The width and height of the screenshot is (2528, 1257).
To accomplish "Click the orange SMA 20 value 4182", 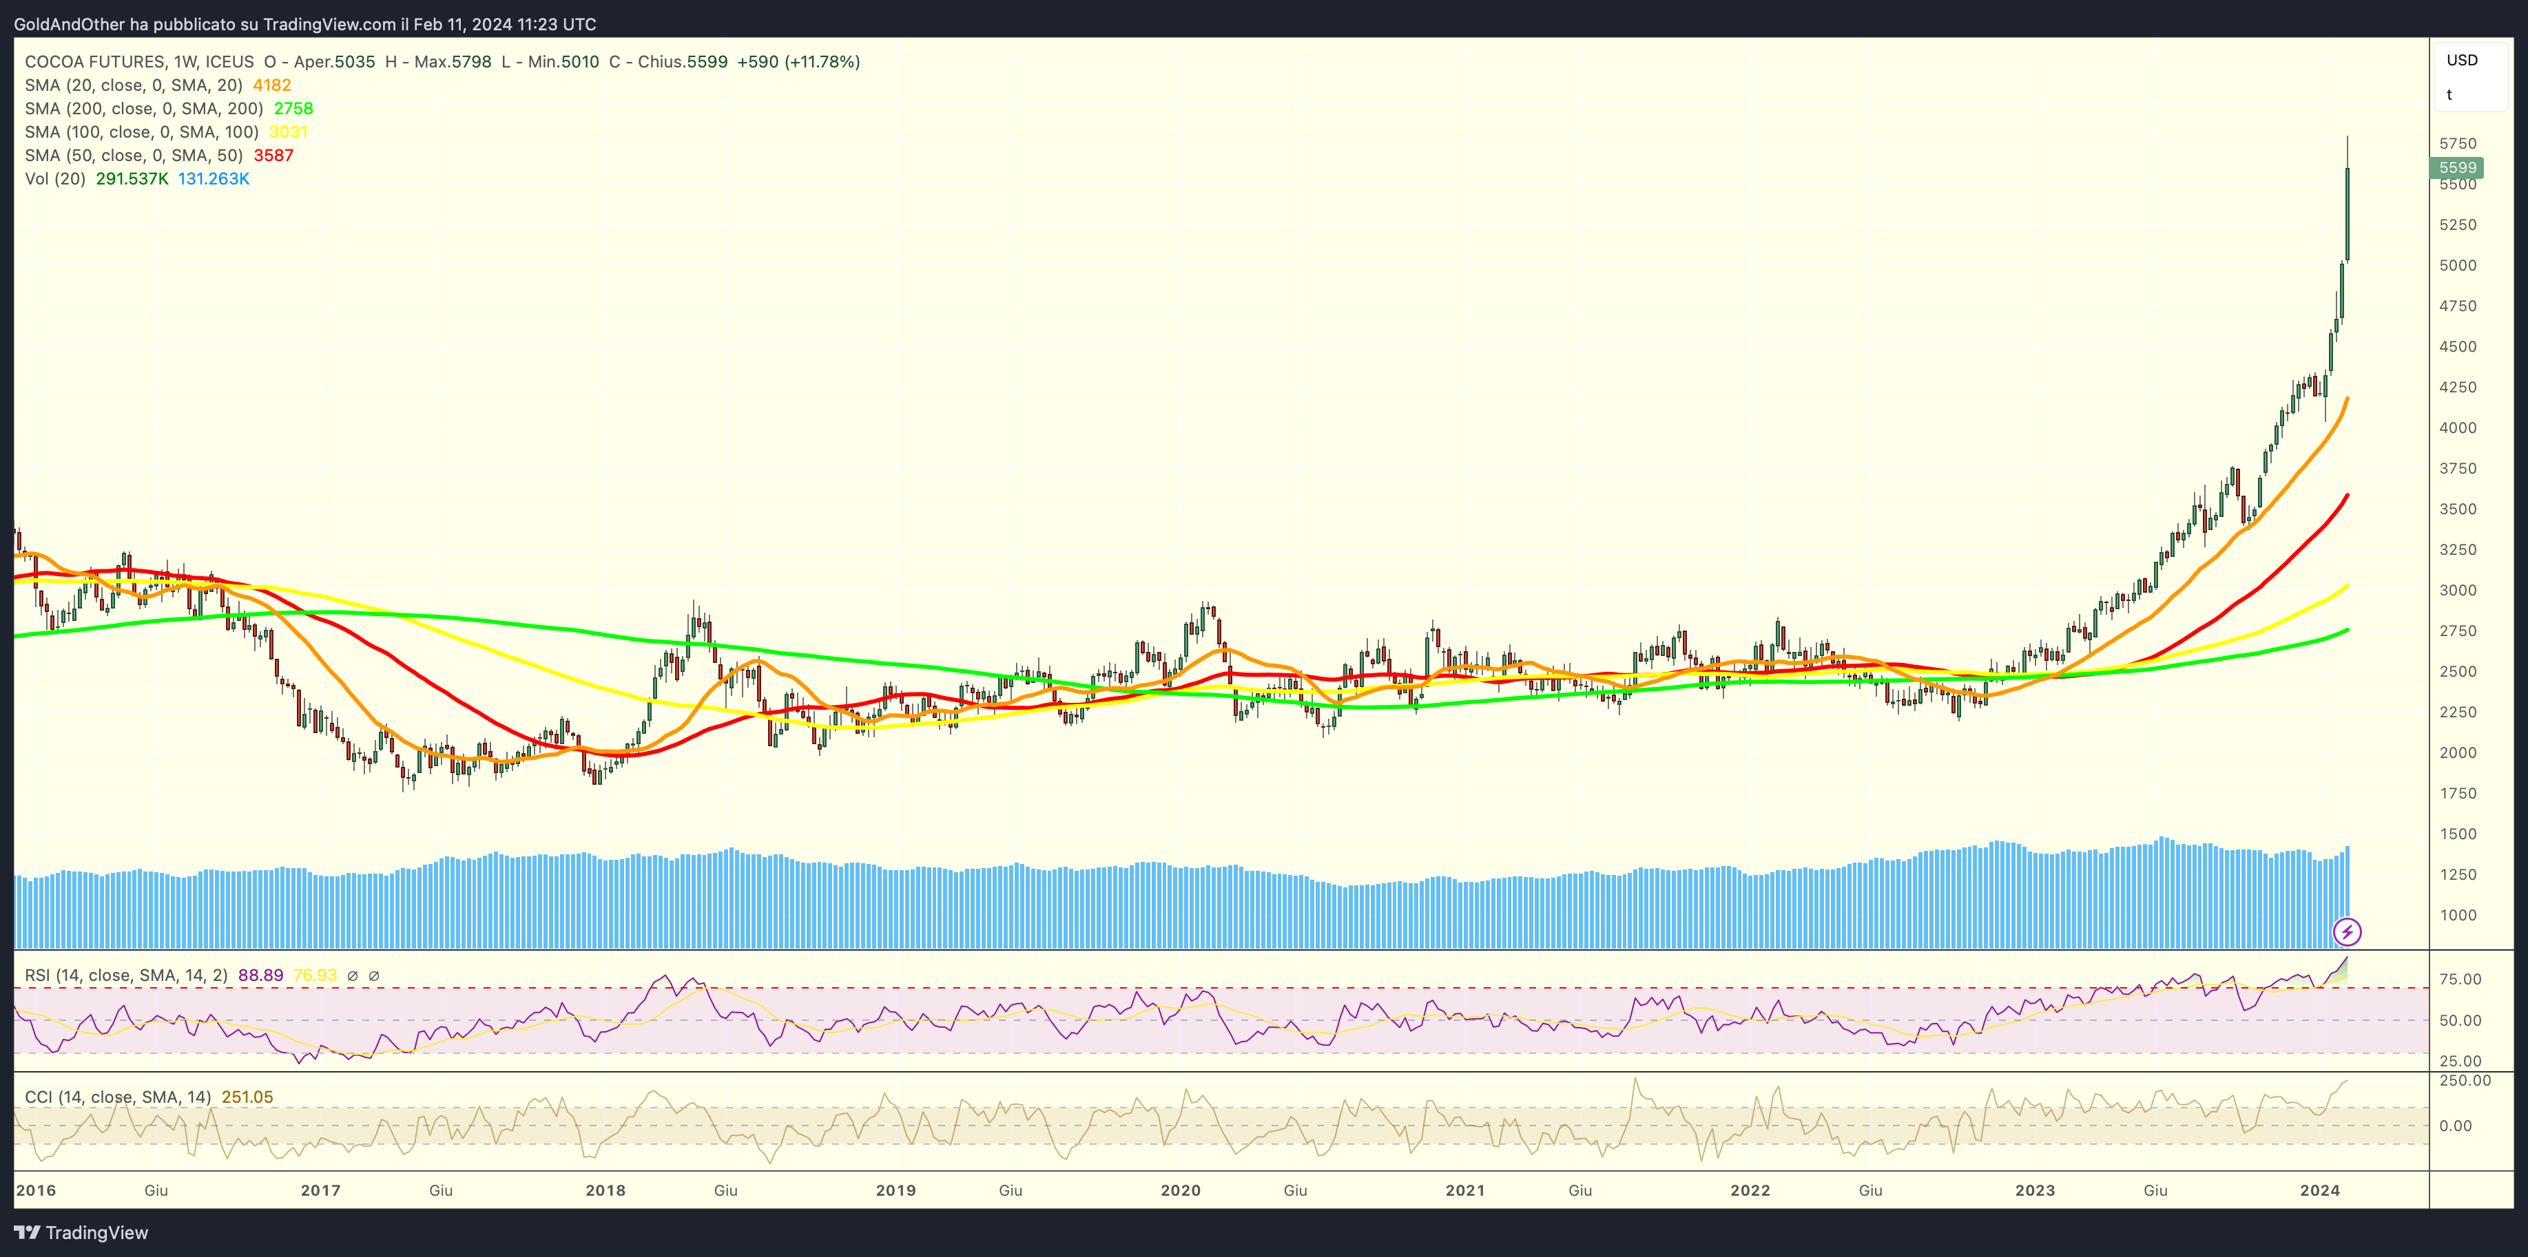I will coord(272,85).
